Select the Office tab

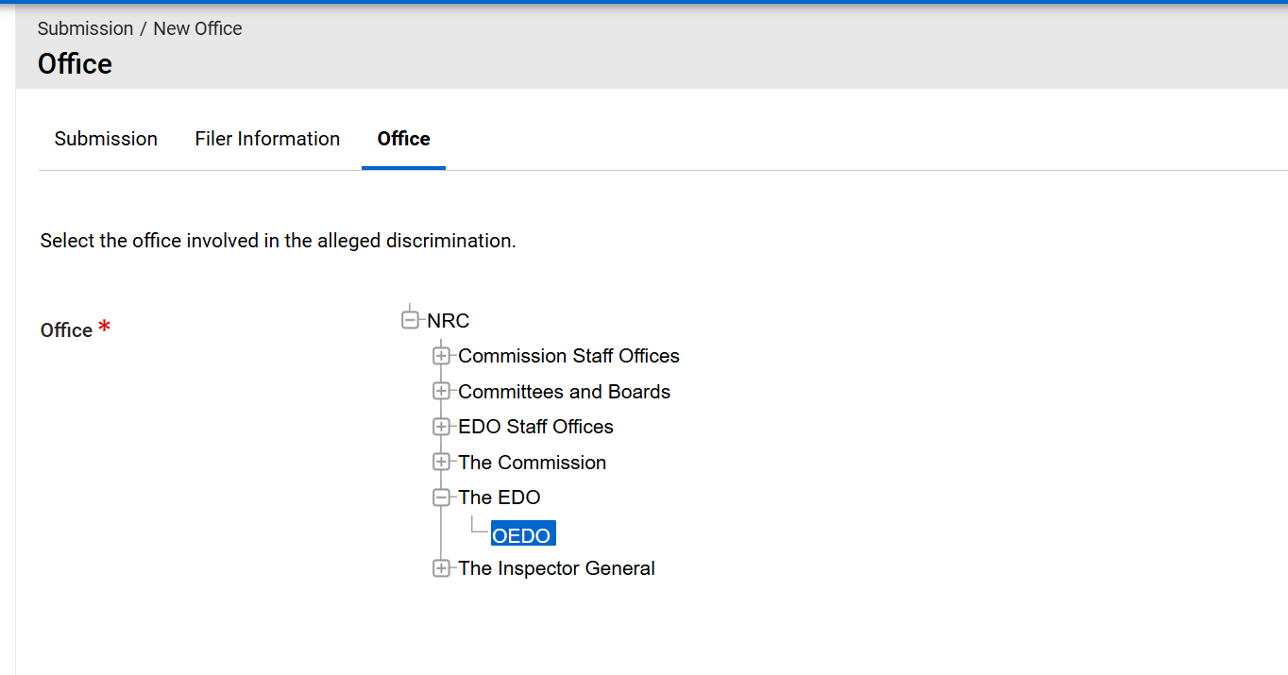403,139
